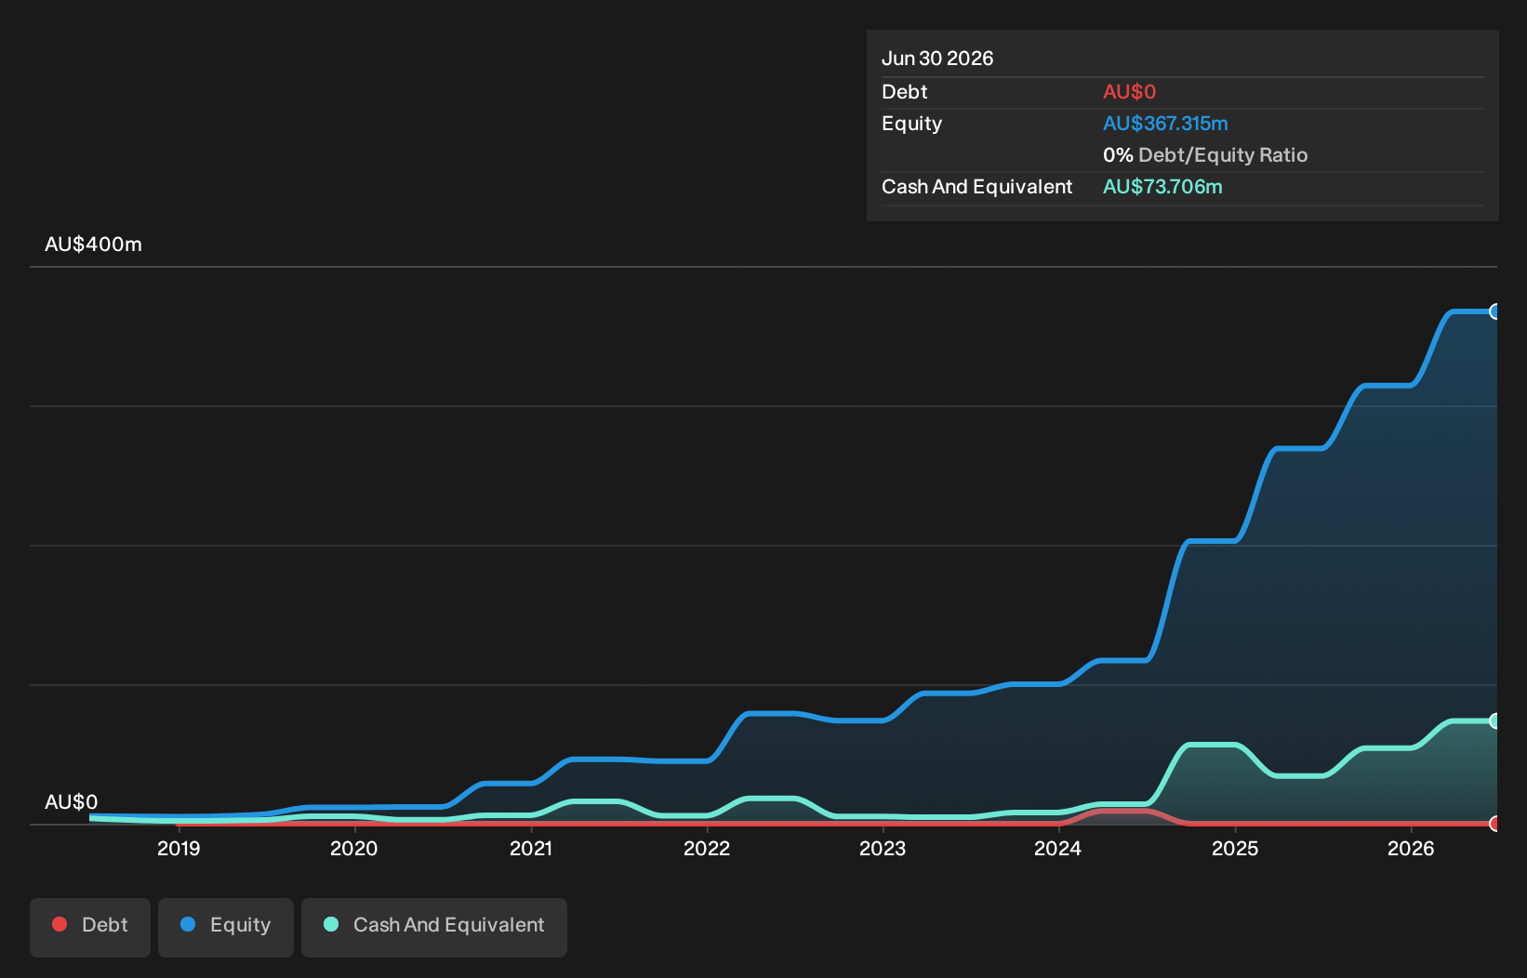
Task: Click the 2024 x-axis label
Action: tap(1058, 848)
